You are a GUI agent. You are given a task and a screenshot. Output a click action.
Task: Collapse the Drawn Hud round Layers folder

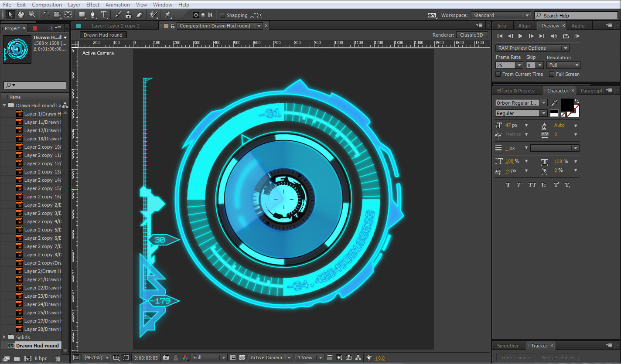pos(4,105)
